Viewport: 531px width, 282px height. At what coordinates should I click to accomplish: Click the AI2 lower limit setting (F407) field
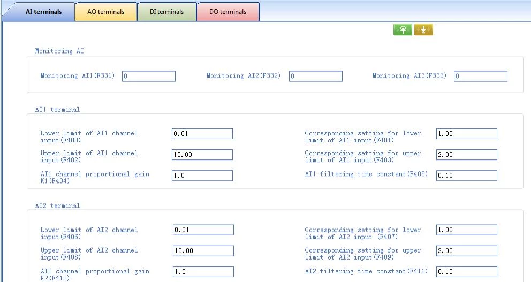pos(466,230)
